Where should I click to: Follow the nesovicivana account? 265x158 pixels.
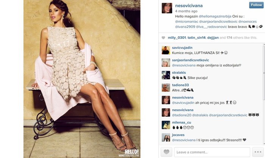[x=256, y=5]
